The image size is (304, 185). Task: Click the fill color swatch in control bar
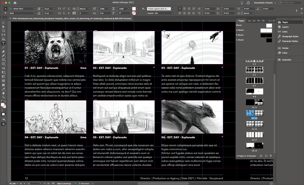pos(134,9)
